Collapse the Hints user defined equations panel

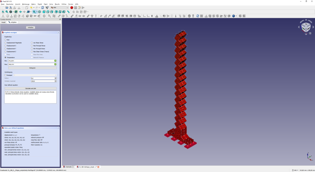tap(58, 128)
